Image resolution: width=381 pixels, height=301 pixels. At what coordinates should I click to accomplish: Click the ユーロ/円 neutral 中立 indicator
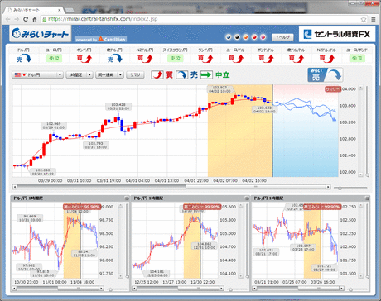pos(54,59)
